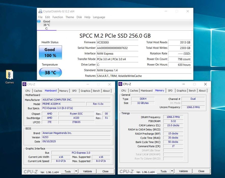Switch to About tab in left CPU-Z
This screenshot has width=225, height=178.
point(106,91)
